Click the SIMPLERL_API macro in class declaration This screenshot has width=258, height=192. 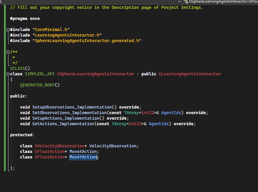coord(40,74)
